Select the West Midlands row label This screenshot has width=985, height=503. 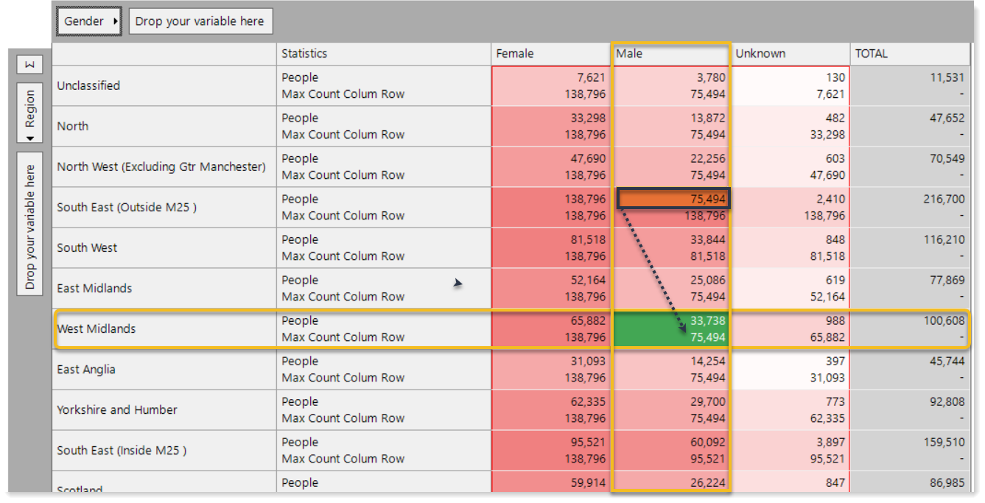click(x=97, y=329)
